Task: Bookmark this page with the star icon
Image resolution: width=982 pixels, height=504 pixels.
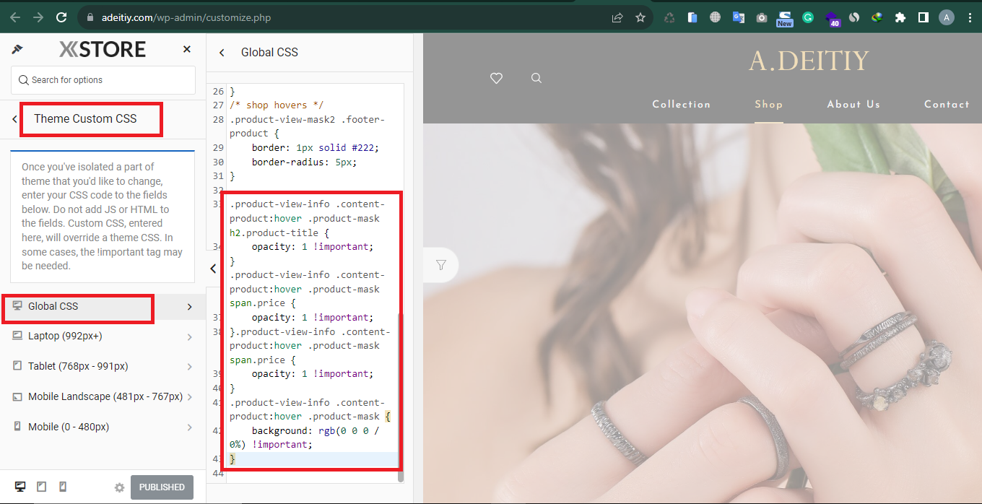Action: (x=640, y=17)
